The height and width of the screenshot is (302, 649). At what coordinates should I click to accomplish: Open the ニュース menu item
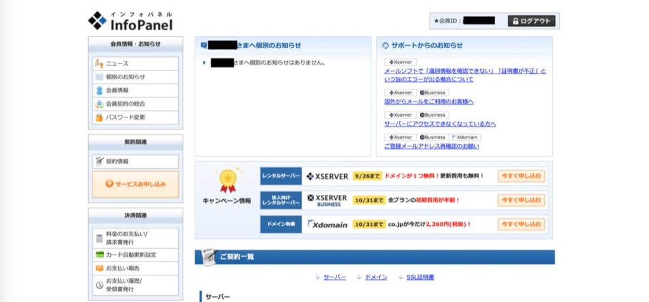(136, 64)
